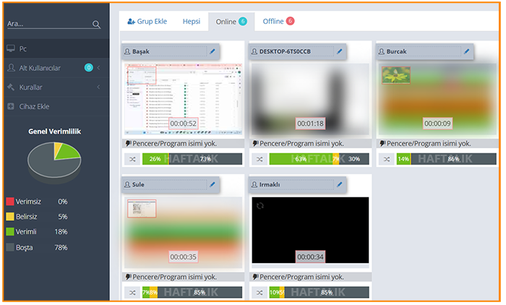The image size is (506, 305).
Task: Click the shuffle icon under Sule
Action: [x=132, y=293]
